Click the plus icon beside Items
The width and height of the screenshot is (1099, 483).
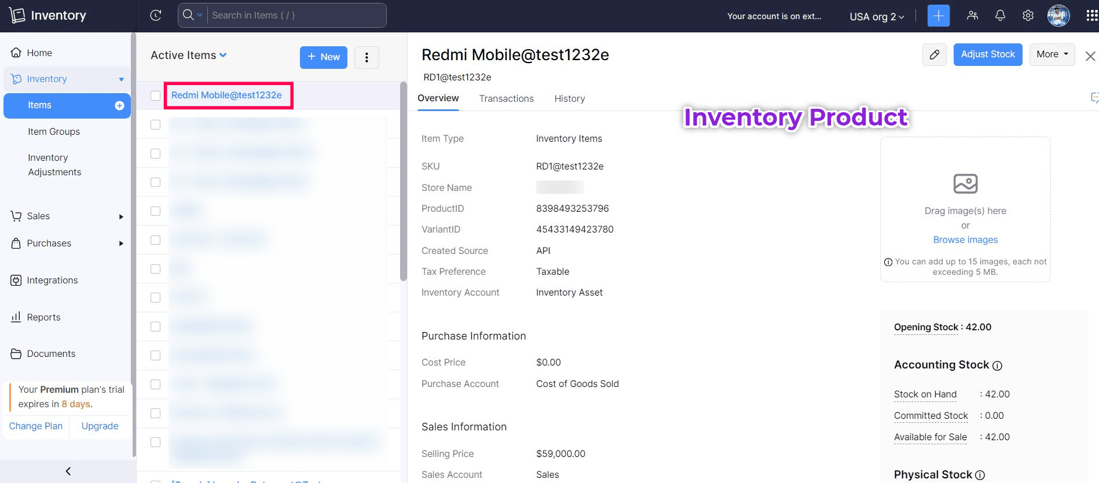pyautogui.click(x=119, y=105)
